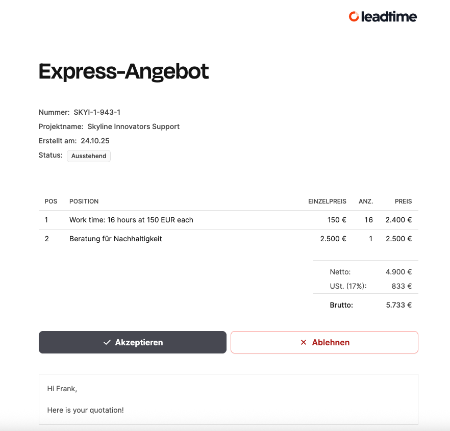450x431 pixels.
Task: Click the Brutto total 5.733 €
Action: point(398,305)
